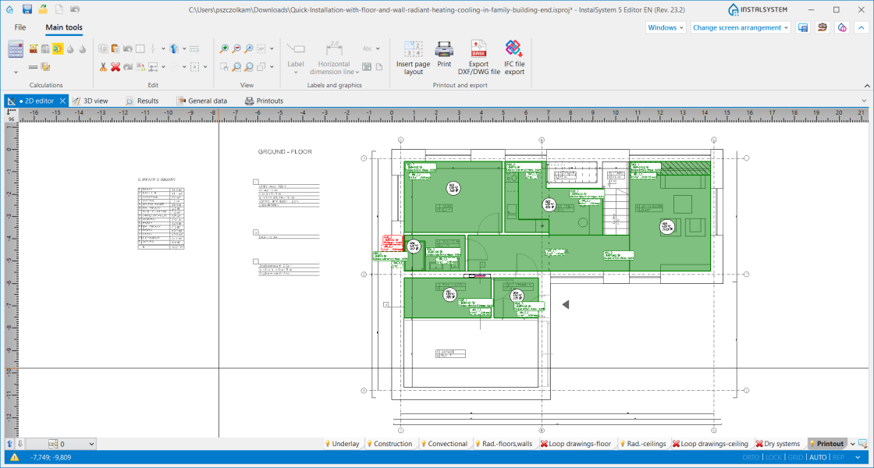Collapse the ribbon with the chevron
This screenshot has height=468, width=874.
click(x=867, y=86)
